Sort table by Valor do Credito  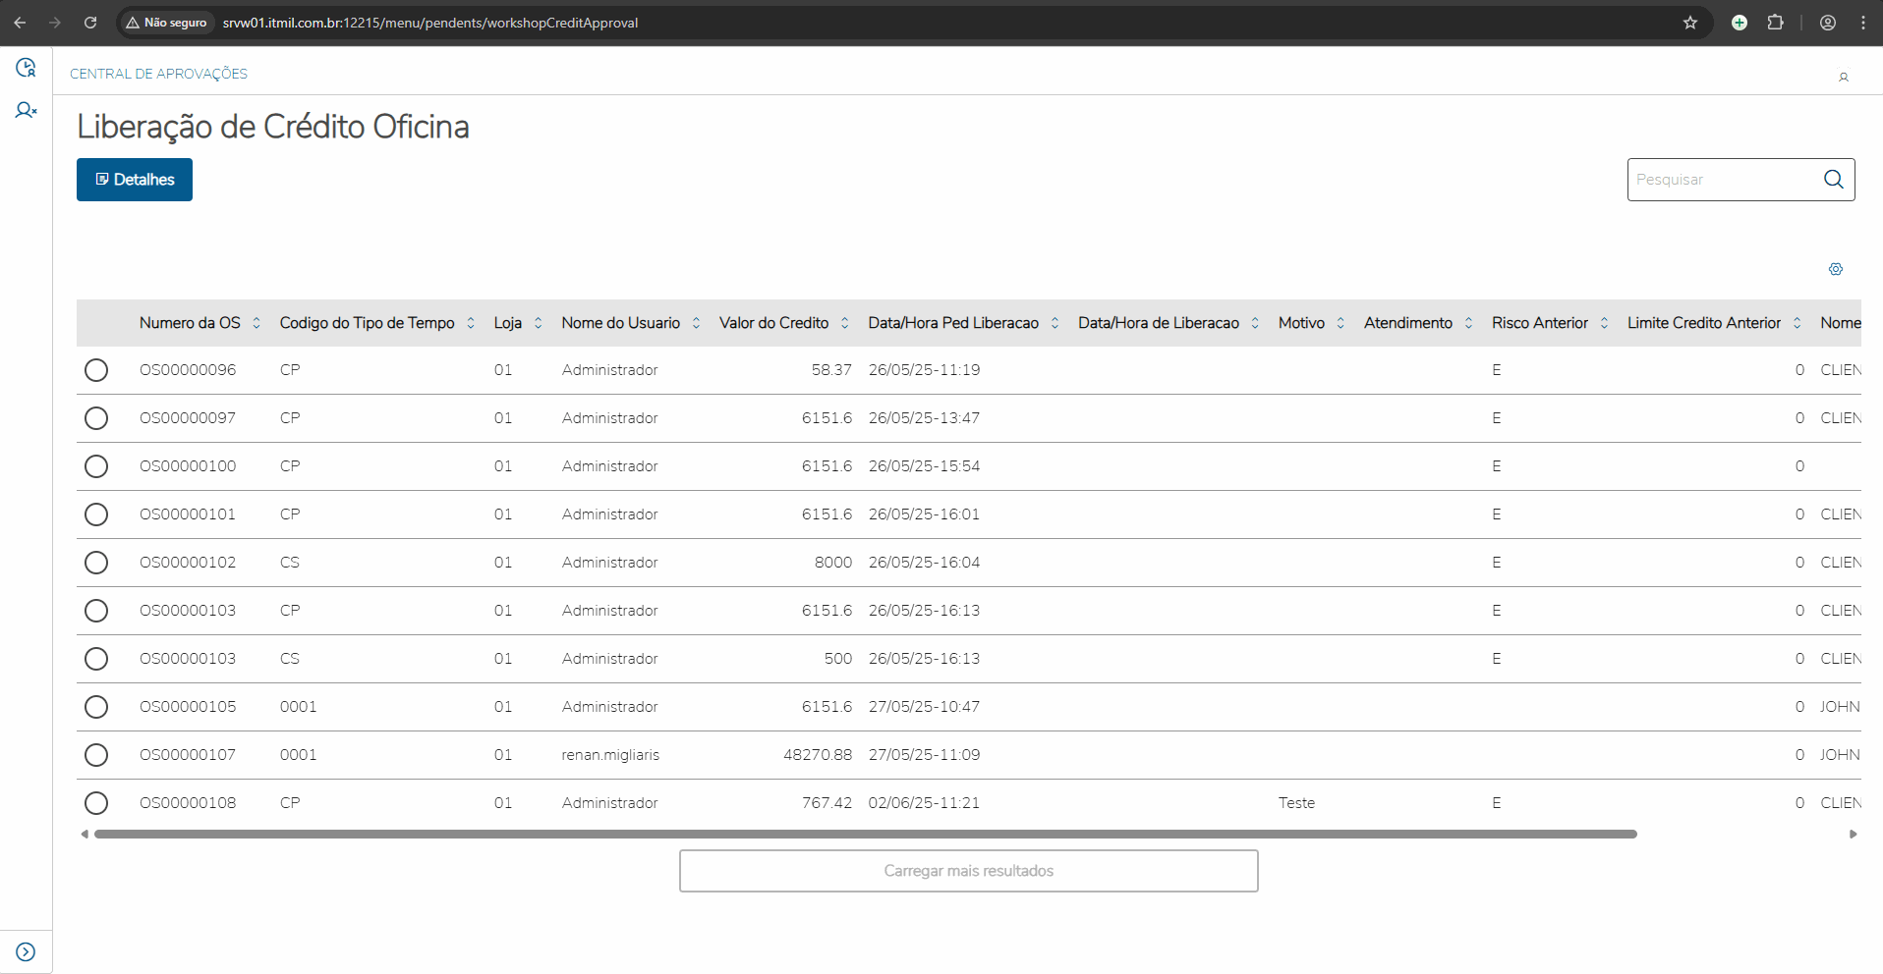[x=844, y=323]
